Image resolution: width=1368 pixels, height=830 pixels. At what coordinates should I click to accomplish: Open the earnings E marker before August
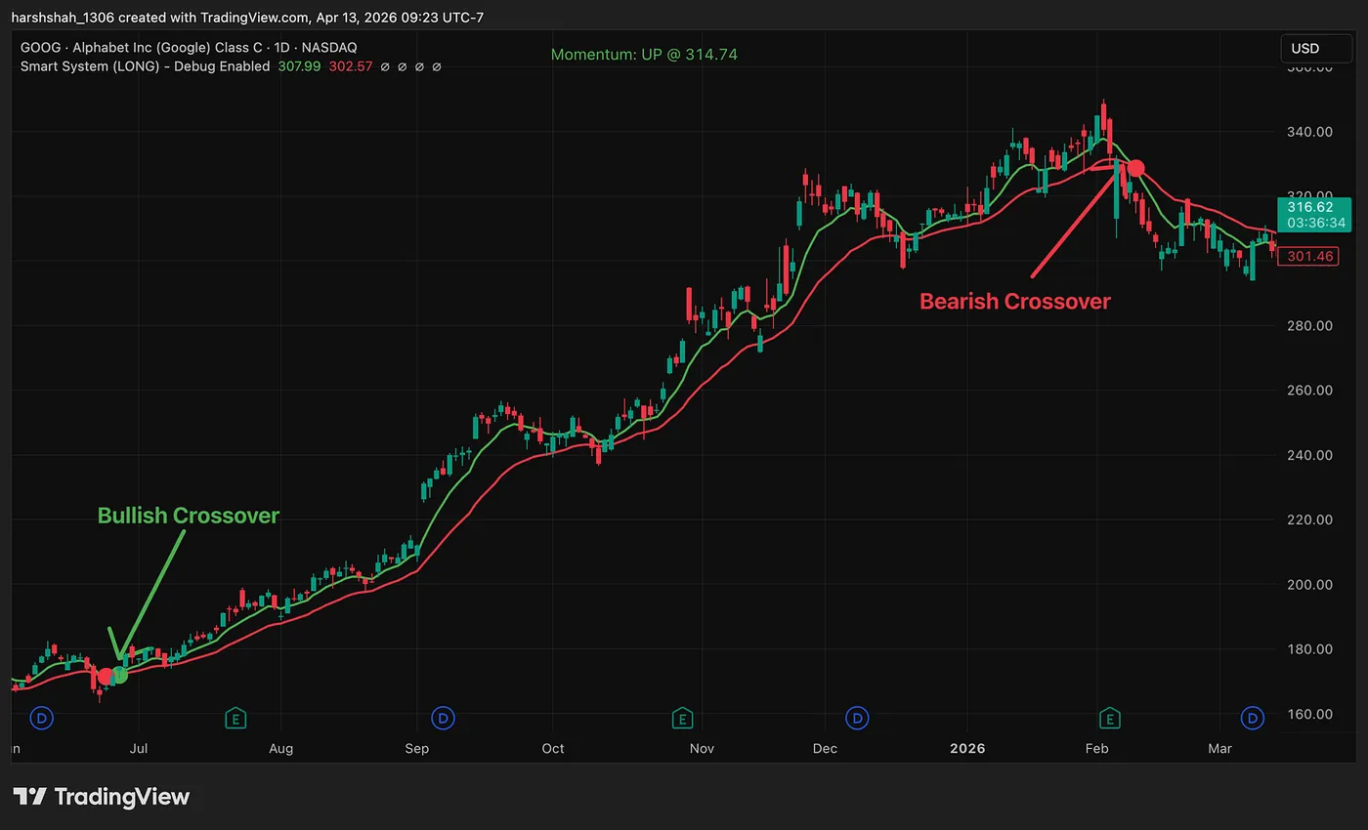(x=235, y=719)
